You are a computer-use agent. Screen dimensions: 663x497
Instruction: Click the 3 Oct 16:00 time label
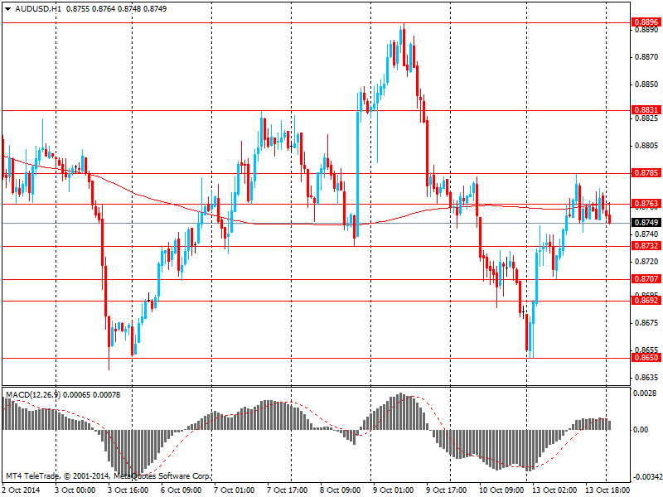point(128,490)
